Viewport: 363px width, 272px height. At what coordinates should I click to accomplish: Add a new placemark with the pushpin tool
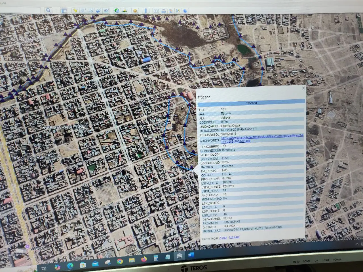75,11
